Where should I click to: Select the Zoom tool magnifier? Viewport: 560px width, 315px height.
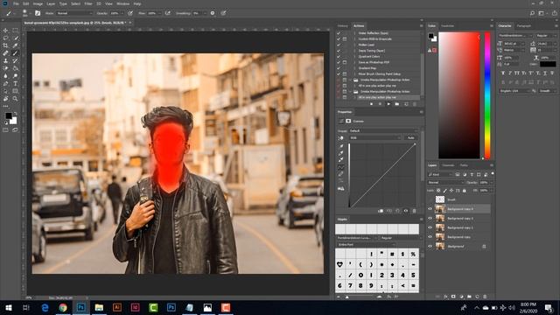point(15,99)
